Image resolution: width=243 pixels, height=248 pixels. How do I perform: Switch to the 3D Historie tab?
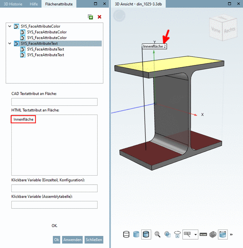pyautogui.click(x=13, y=4)
